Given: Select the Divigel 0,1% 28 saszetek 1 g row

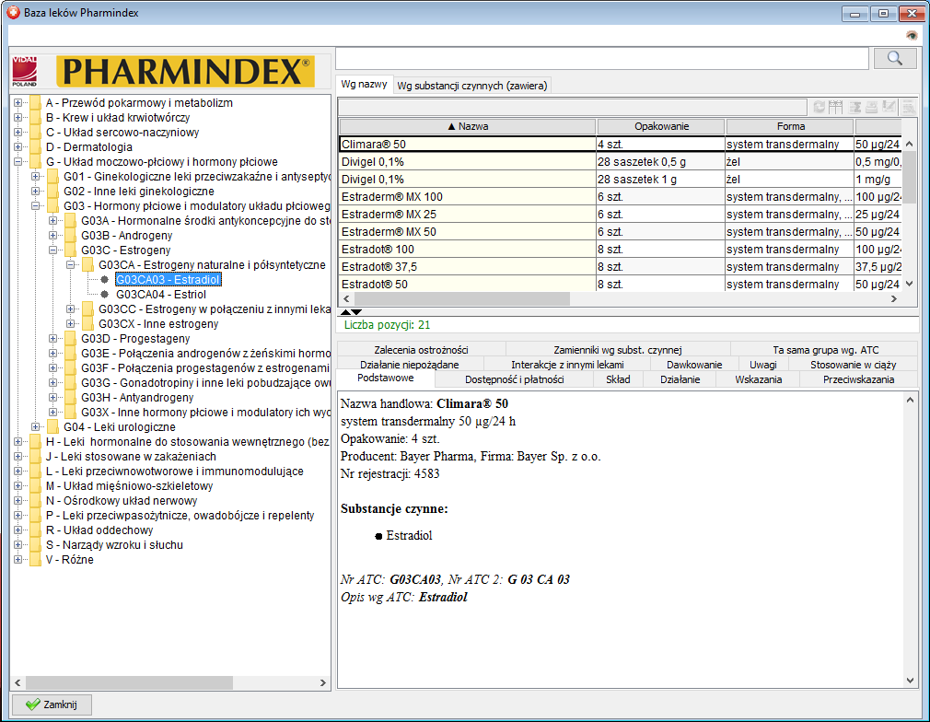Looking at the screenshot, I should [621, 180].
